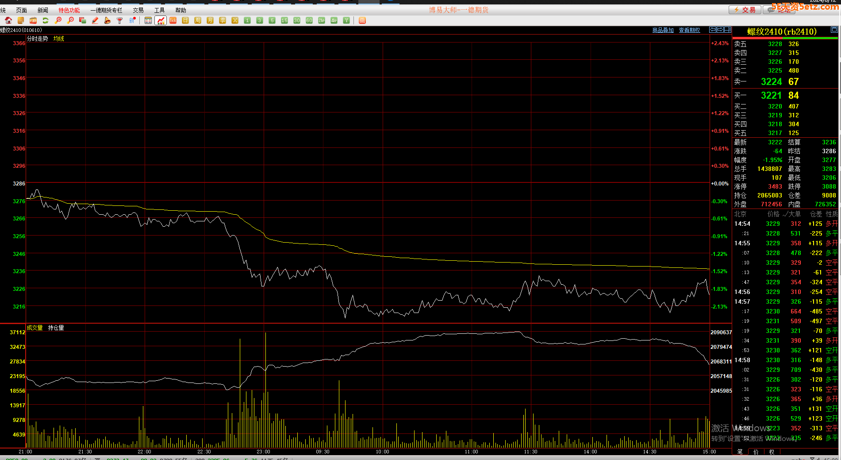Open the 商品叠加 link
The height and width of the screenshot is (460, 841).
point(663,30)
